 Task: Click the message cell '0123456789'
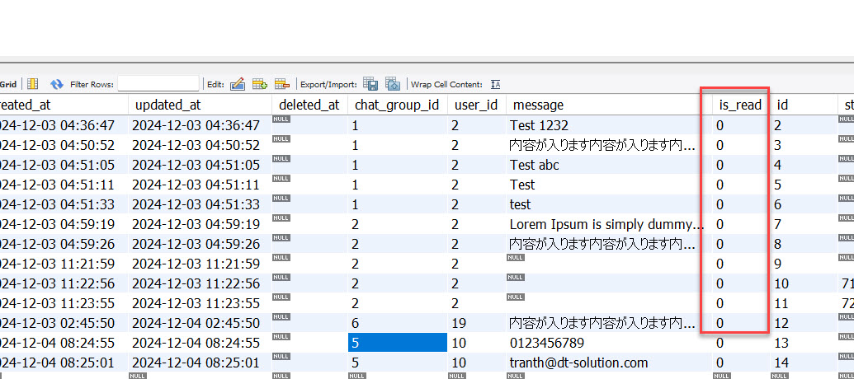[x=547, y=343]
